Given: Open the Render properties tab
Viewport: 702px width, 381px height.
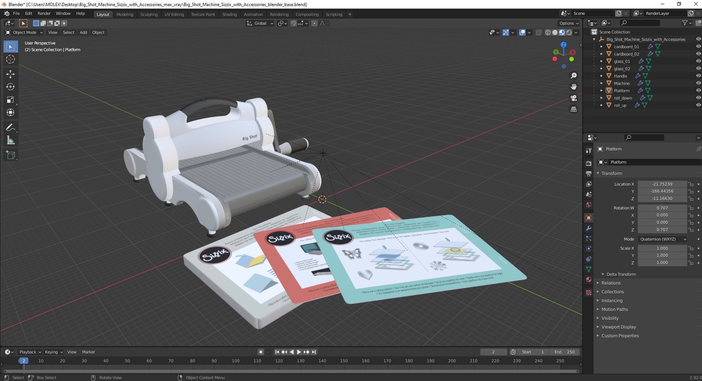Looking at the screenshot, I should pyautogui.click(x=589, y=163).
